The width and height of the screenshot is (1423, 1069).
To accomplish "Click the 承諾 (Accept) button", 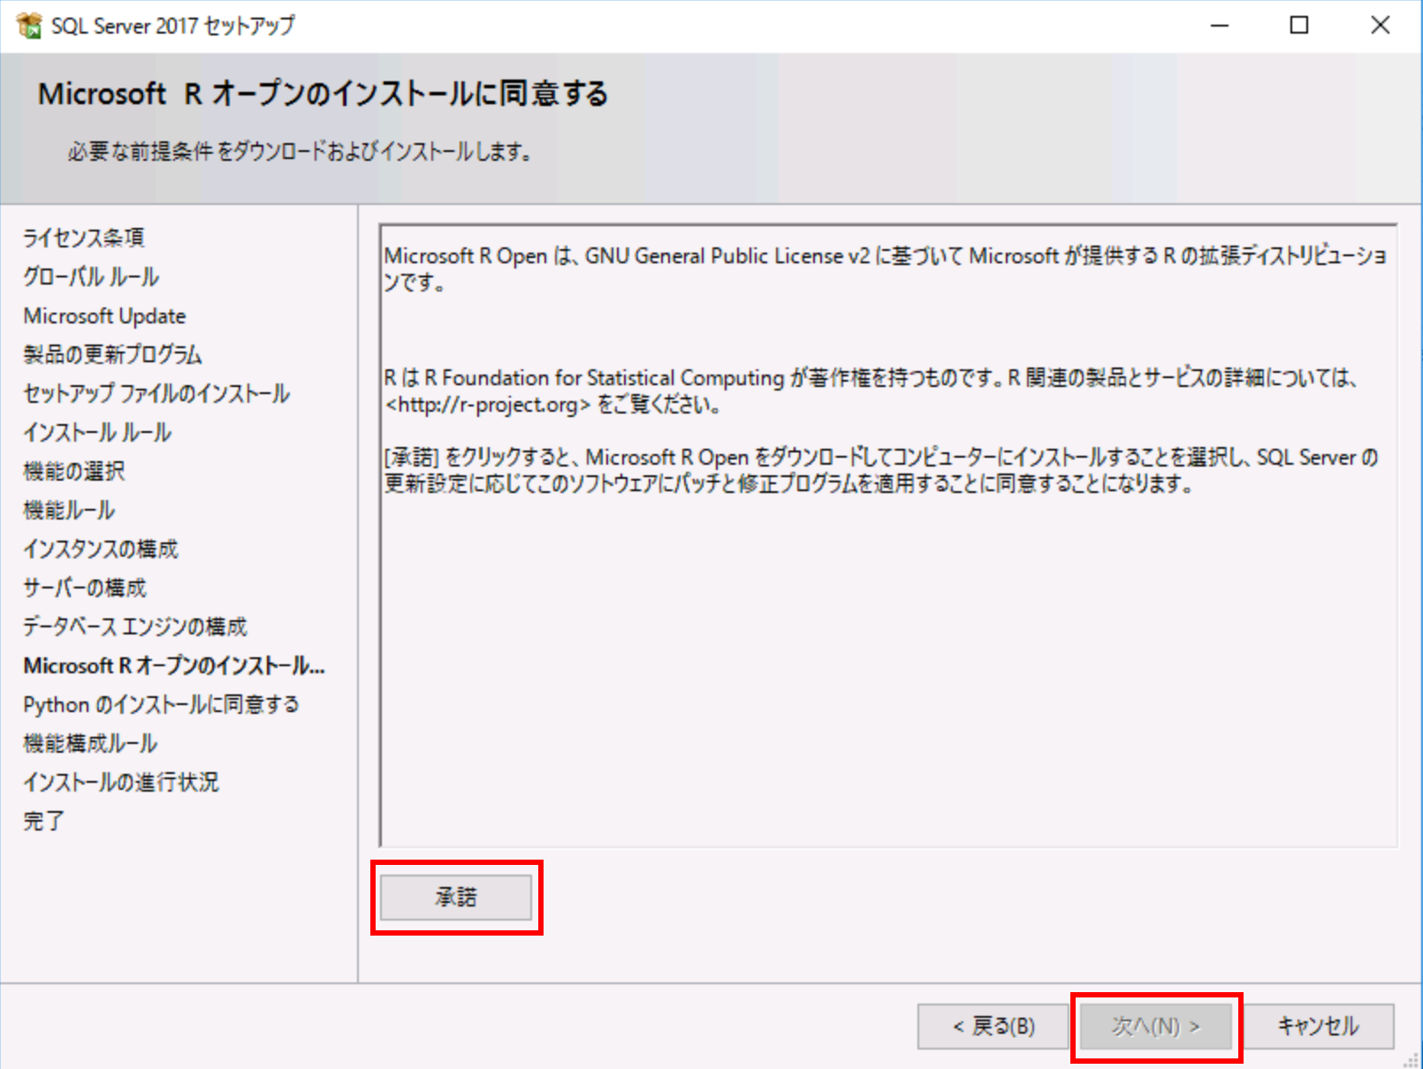I will coord(456,898).
